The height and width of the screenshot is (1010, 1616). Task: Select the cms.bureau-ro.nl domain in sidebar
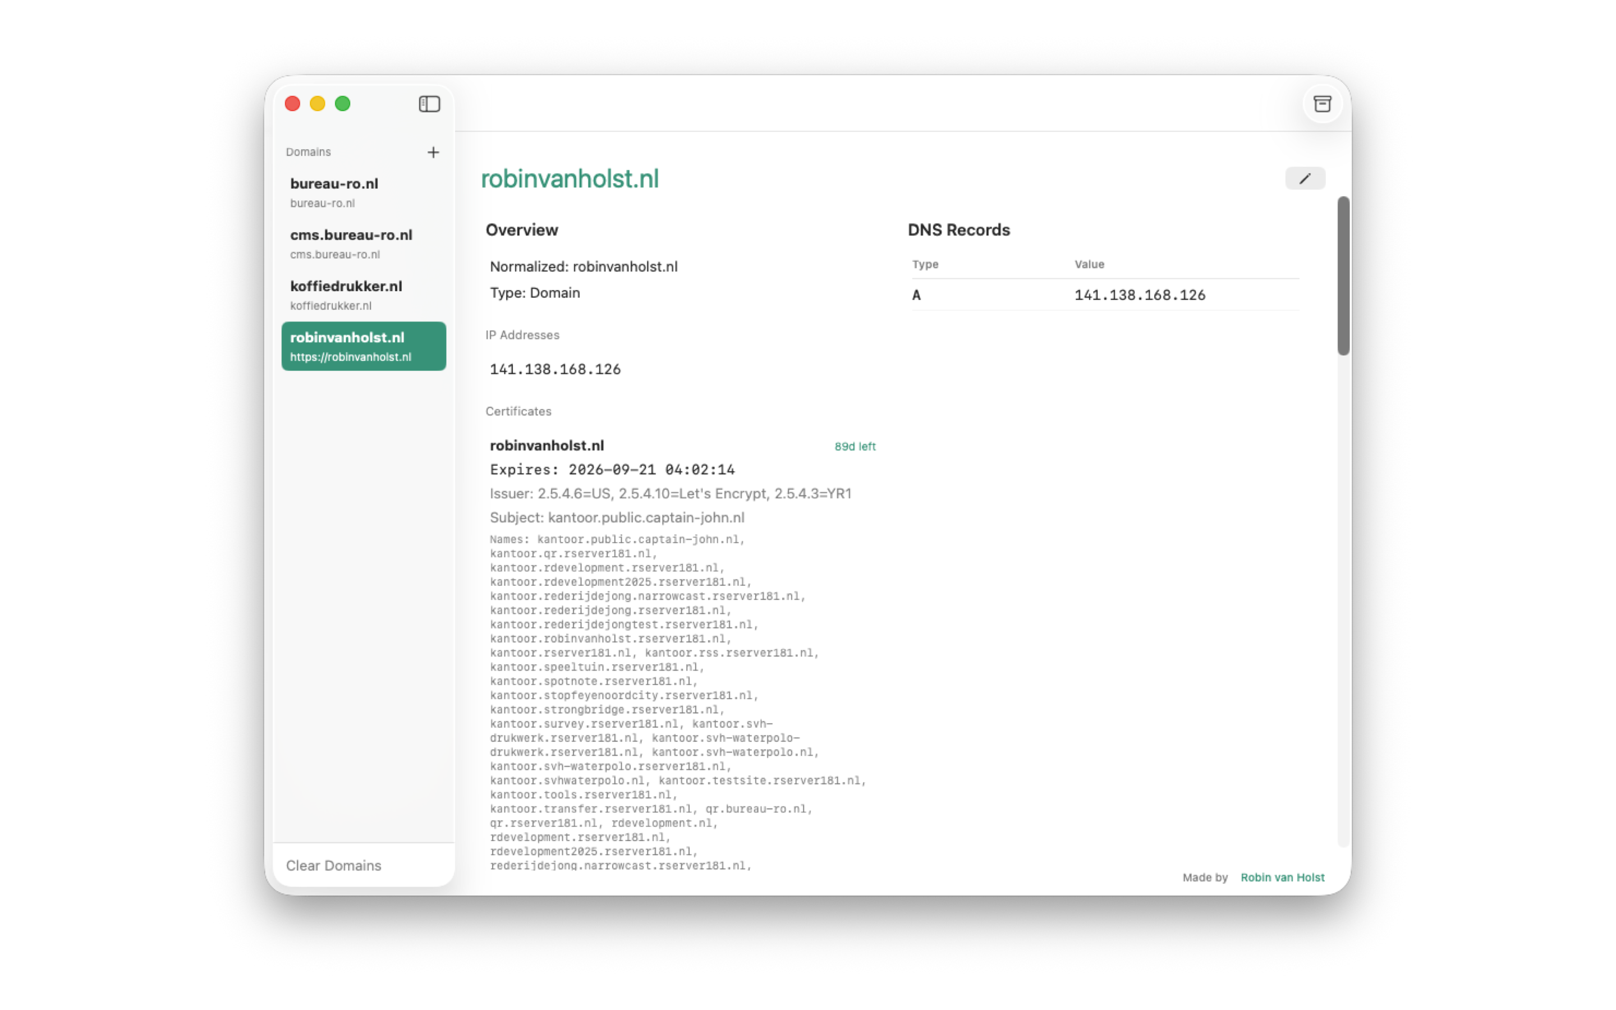tap(363, 244)
